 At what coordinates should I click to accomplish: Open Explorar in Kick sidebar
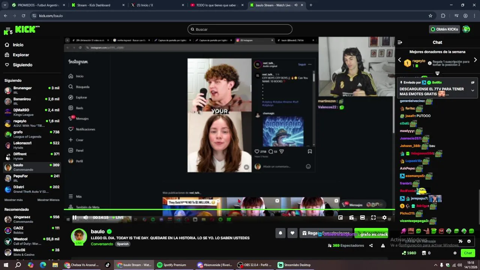[x=17, y=55]
